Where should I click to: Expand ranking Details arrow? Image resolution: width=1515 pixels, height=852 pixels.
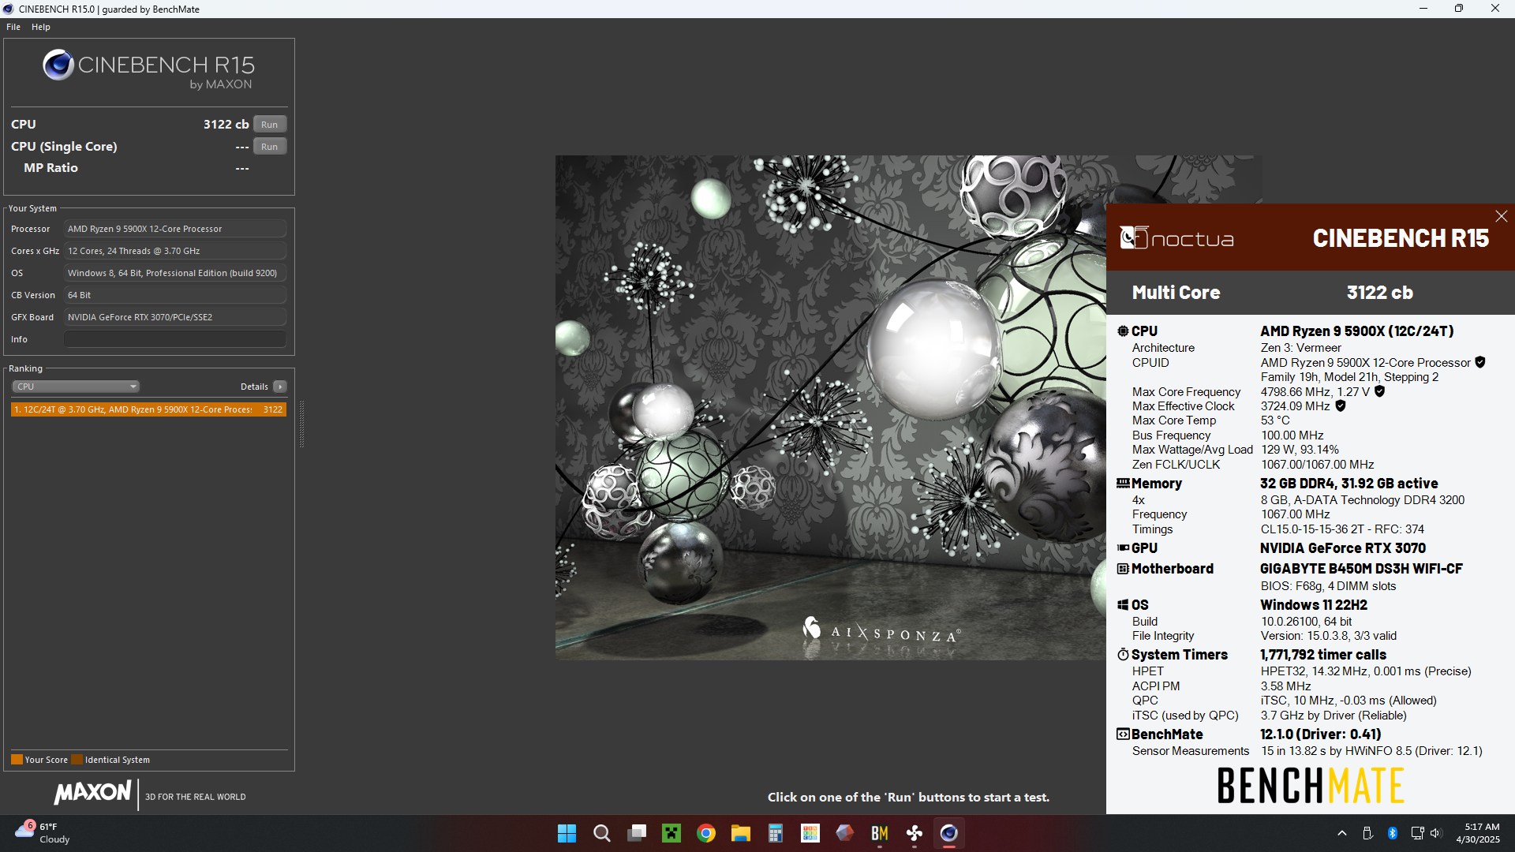point(280,387)
